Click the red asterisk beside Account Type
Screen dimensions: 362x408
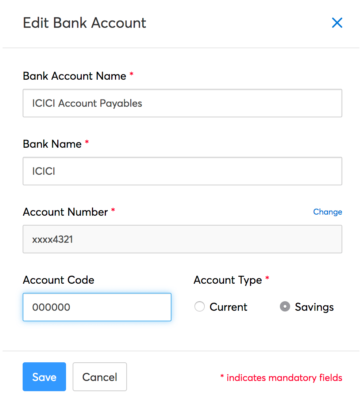[267, 279]
